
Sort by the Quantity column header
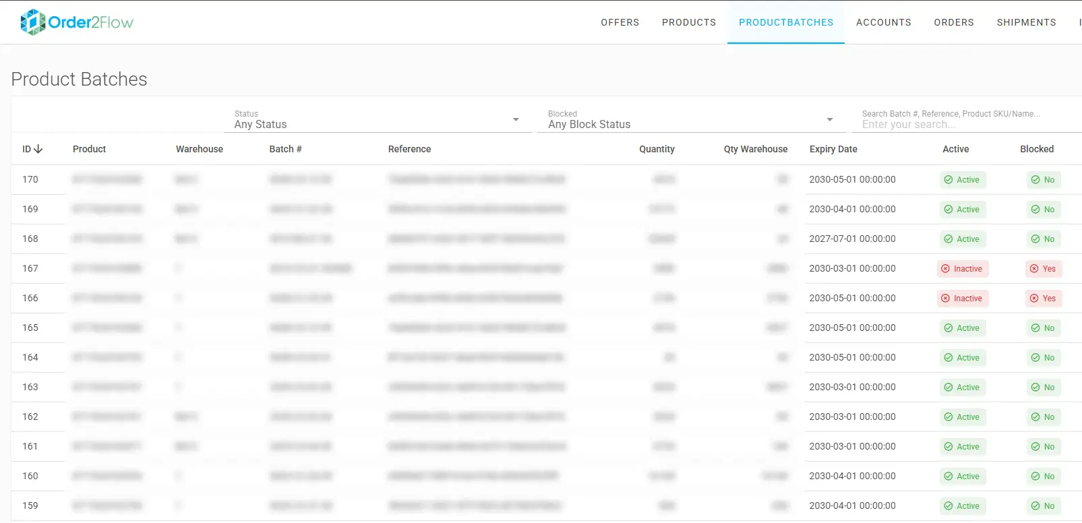[657, 149]
